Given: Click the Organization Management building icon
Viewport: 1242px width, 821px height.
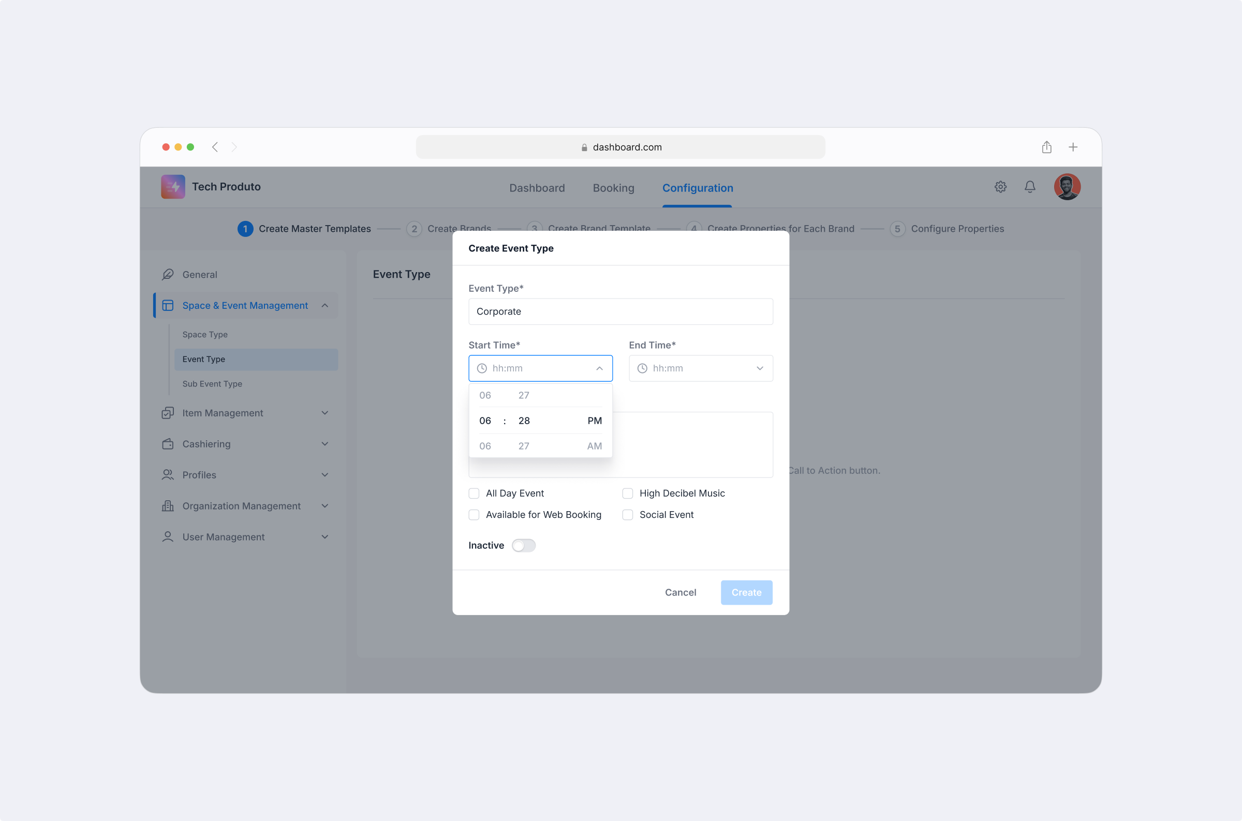Looking at the screenshot, I should point(168,505).
